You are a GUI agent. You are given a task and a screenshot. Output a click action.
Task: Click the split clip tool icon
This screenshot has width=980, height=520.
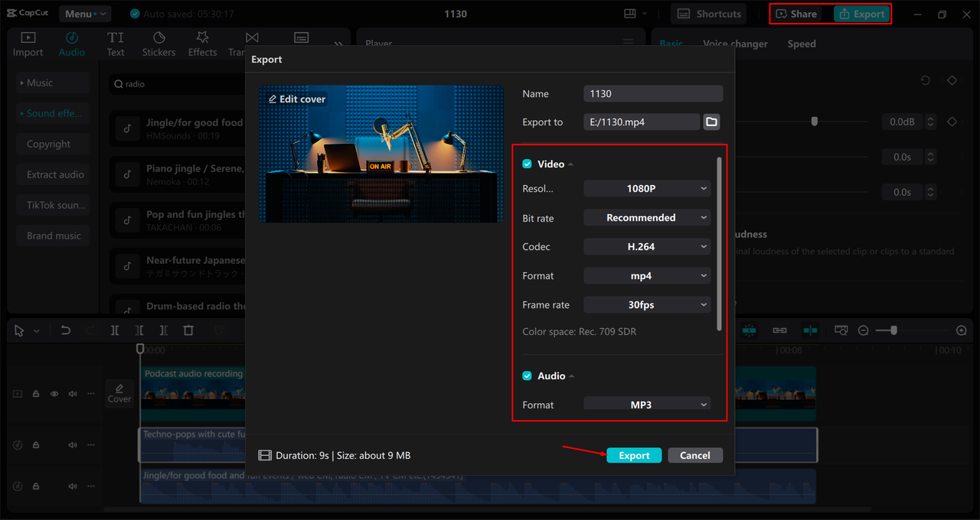(x=114, y=330)
